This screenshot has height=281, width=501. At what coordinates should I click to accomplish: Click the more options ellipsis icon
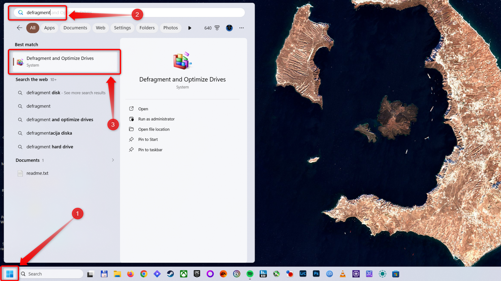[x=241, y=28]
